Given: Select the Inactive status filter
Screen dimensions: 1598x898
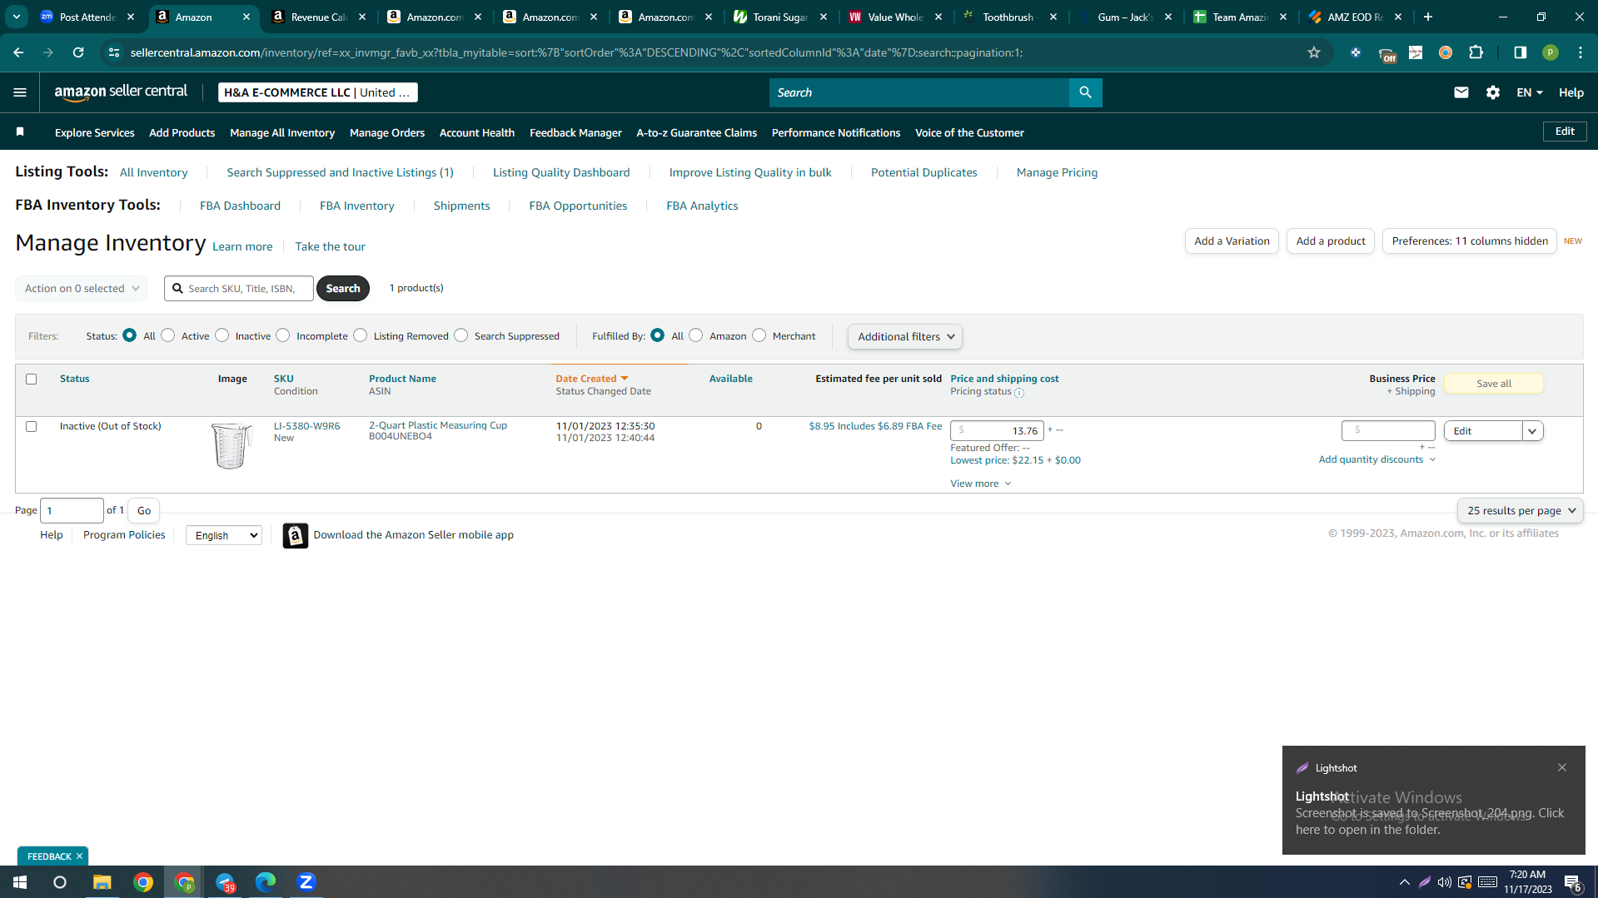Looking at the screenshot, I should click(222, 335).
